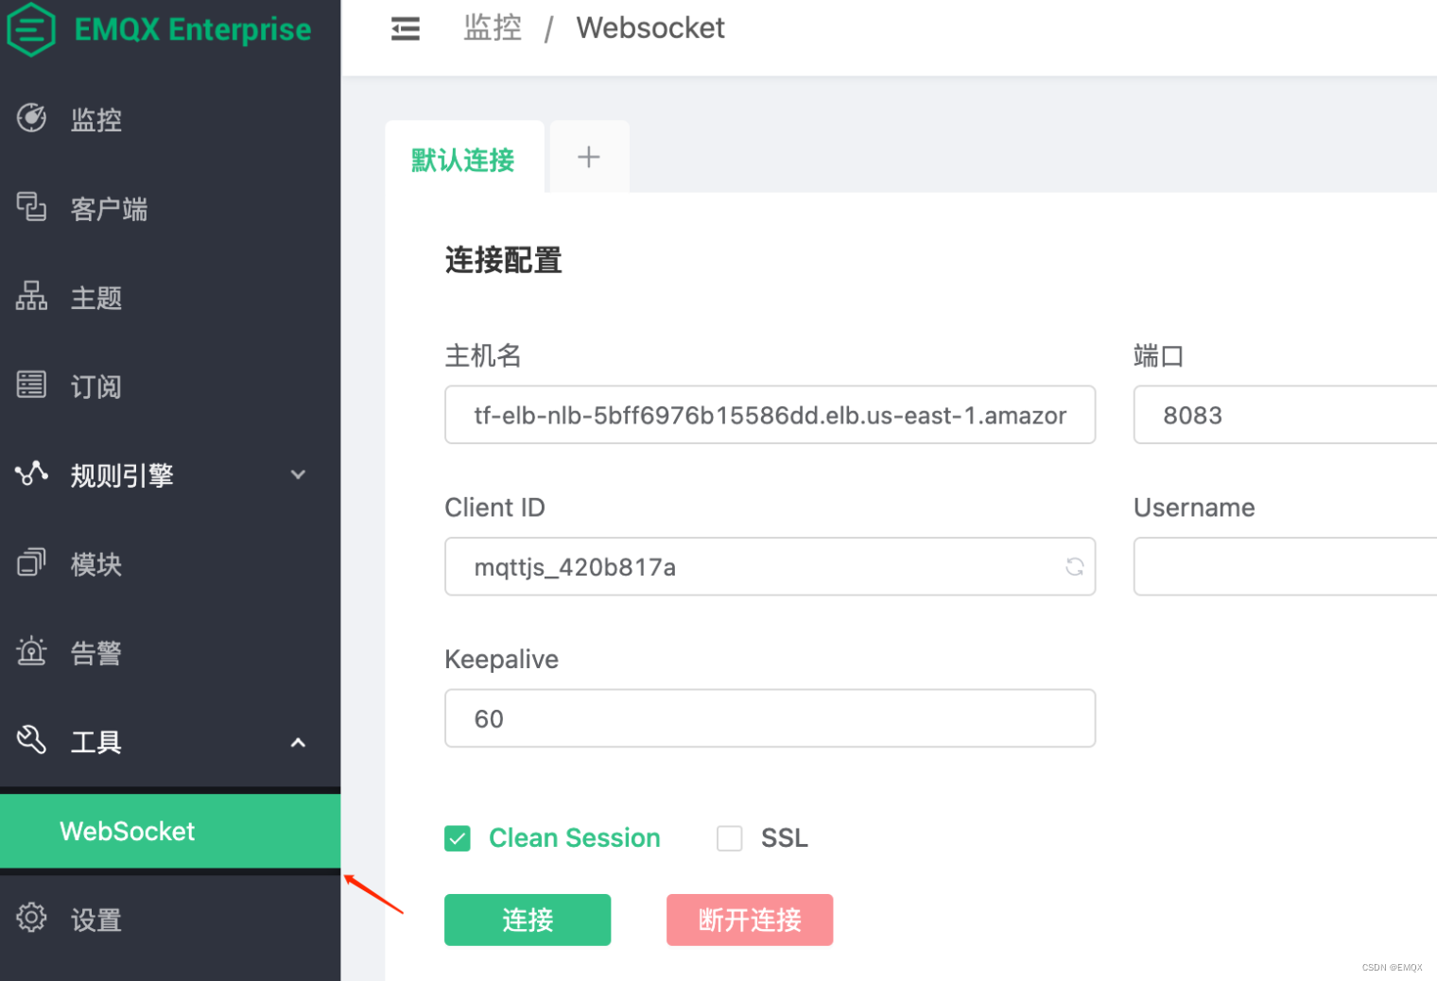Focus the 端口 port field showing 8083
This screenshot has width=1437, height=981.
1285,415
